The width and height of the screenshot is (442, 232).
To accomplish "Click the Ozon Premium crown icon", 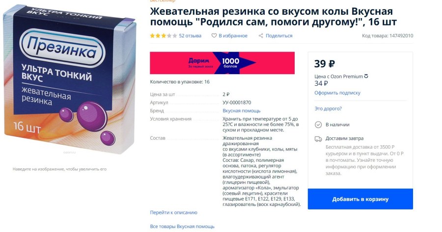I will [x=366, y=77].
